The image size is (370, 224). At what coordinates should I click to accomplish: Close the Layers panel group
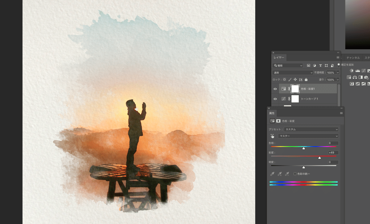pos(273,53)
